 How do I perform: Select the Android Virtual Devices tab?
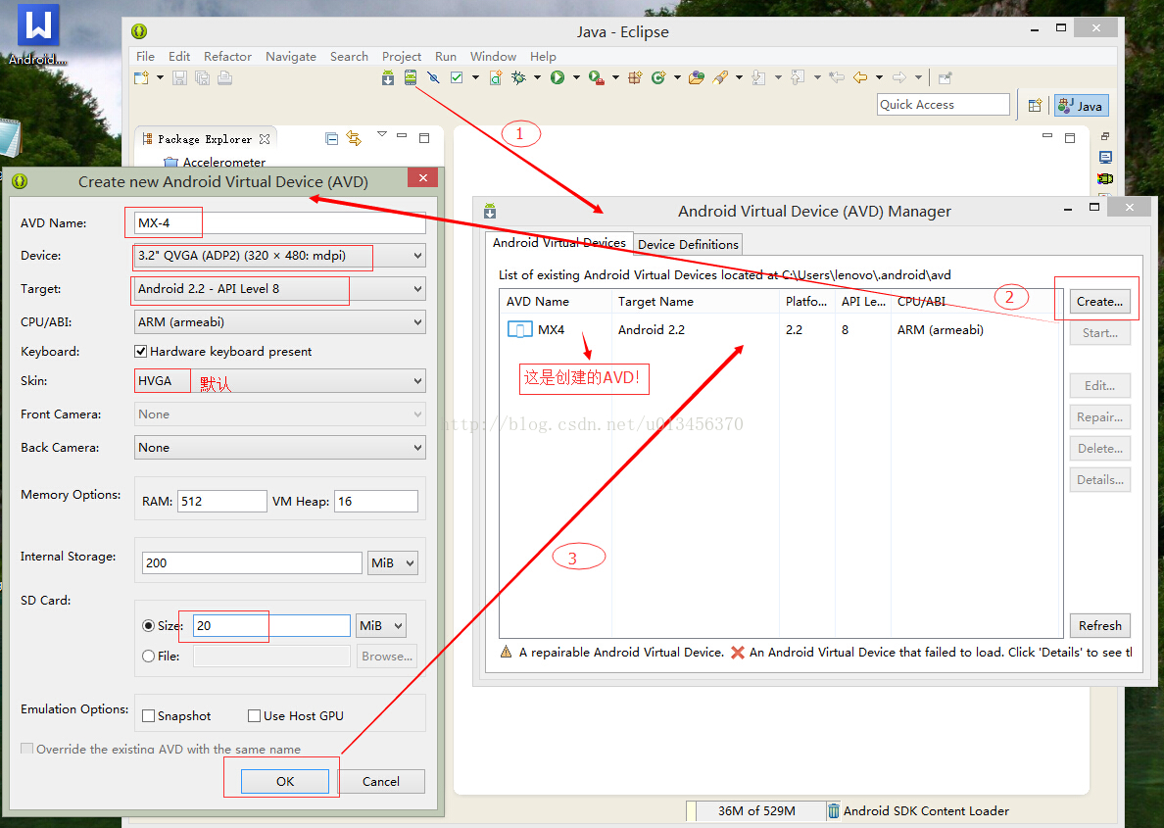pos(559,243)
